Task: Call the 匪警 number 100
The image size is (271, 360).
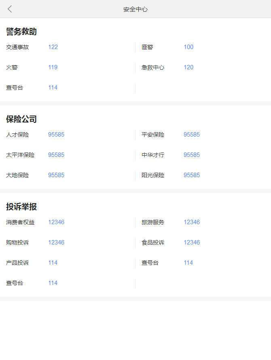Action: tap(188, 47)
